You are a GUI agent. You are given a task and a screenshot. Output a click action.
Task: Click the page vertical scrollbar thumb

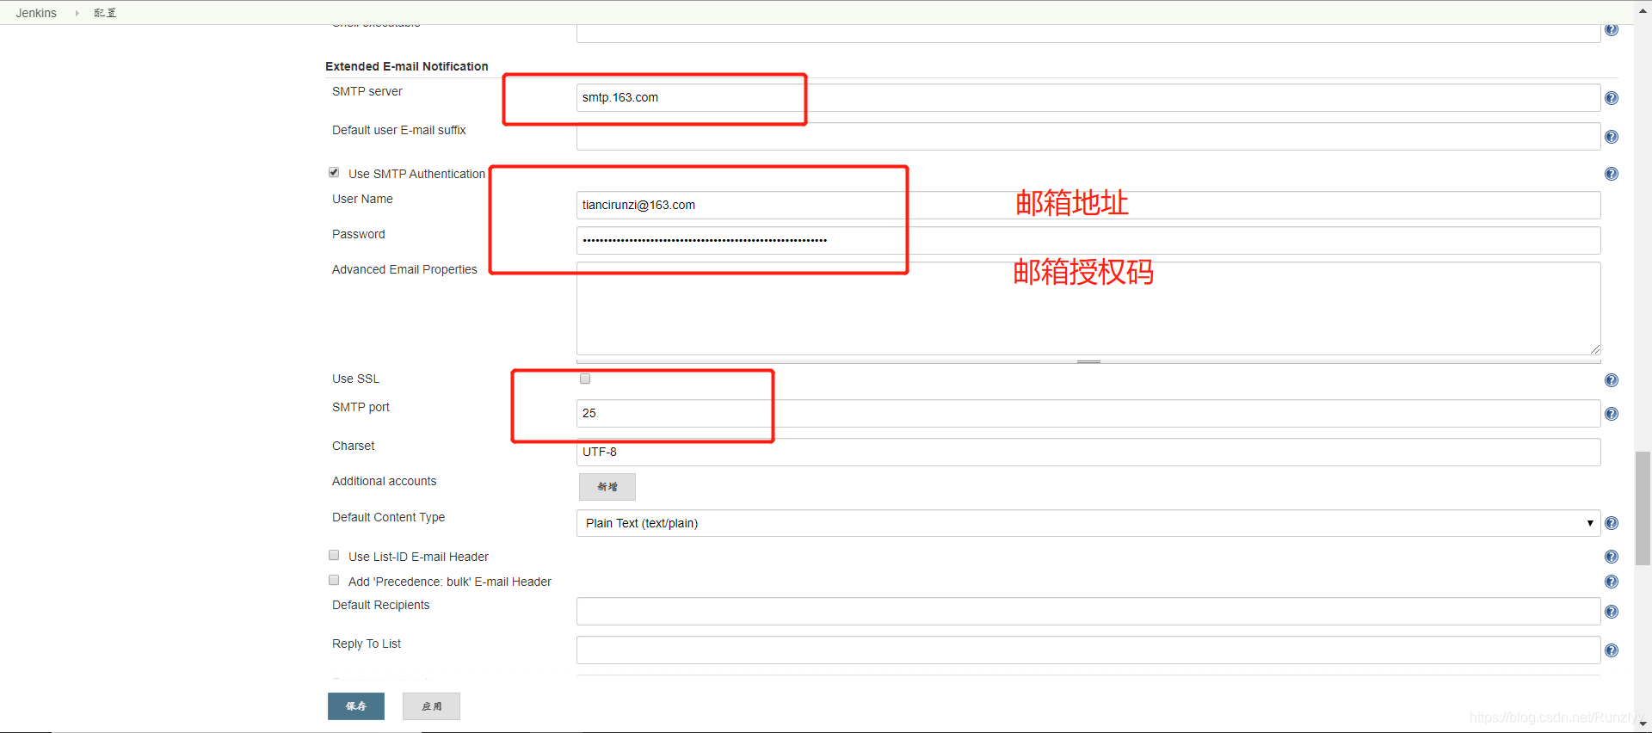pyautogui.click(x=1643, y=508)
